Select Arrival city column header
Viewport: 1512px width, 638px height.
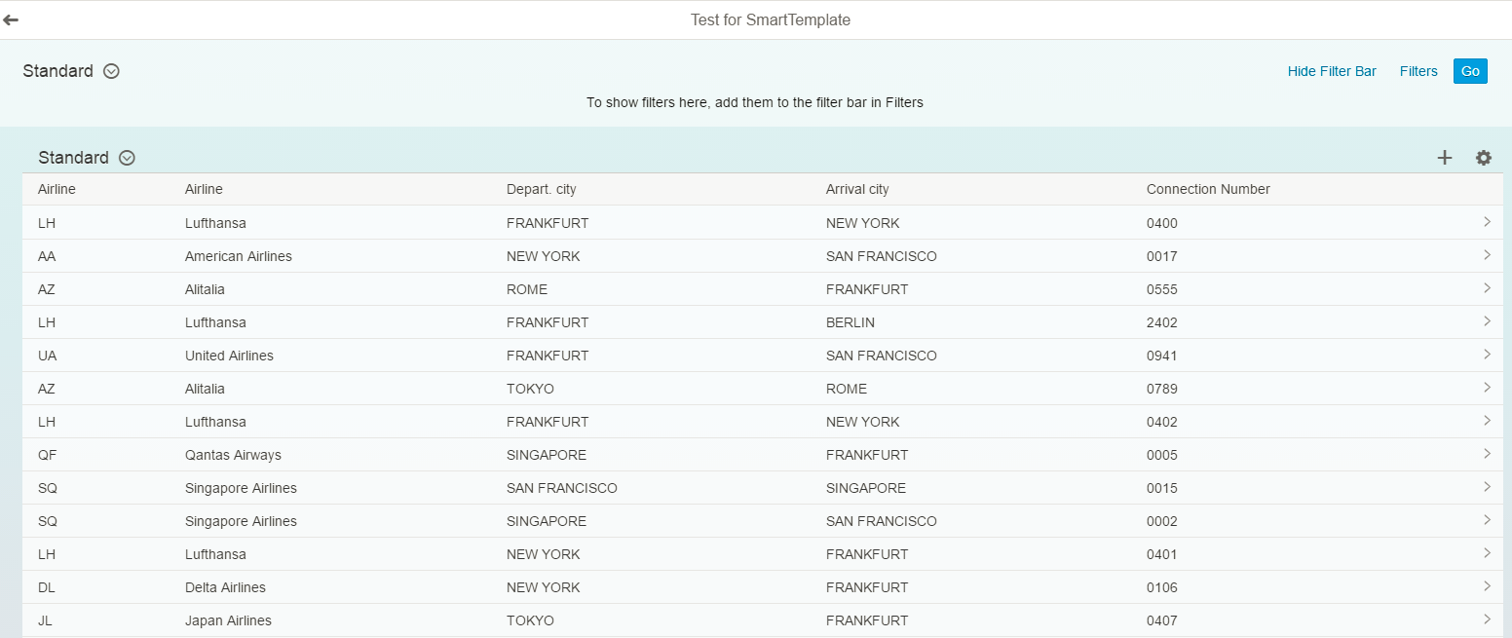click(857, 189)
